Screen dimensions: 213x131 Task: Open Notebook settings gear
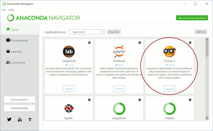(x=140, y=43)
